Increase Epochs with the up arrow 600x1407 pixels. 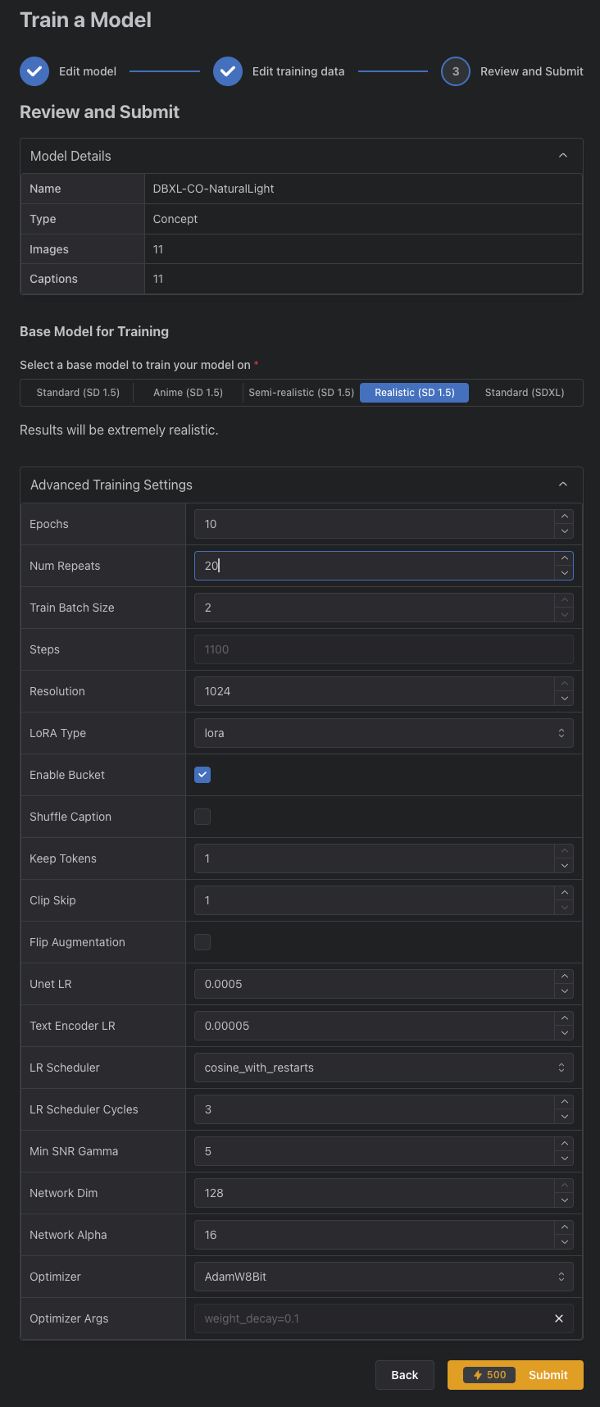[564, 517]
